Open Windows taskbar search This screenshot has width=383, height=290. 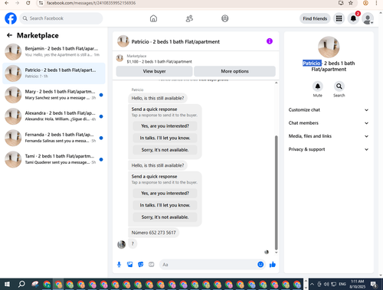coord(21,284)
